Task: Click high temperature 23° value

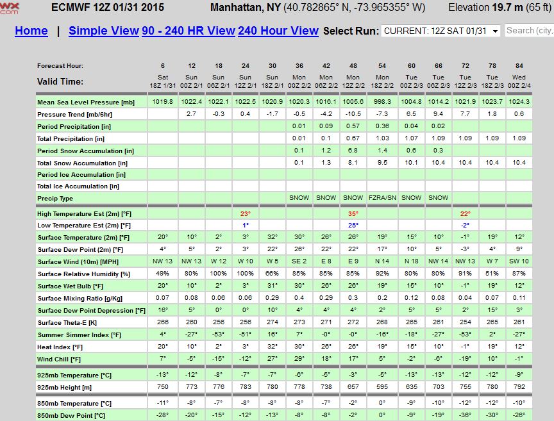Action: [x=245, y=213]
